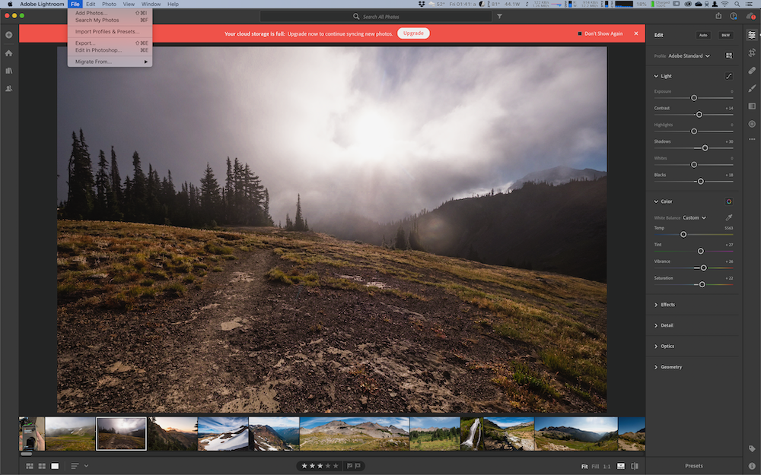Click the Shadows slider handle

point(705,147)
